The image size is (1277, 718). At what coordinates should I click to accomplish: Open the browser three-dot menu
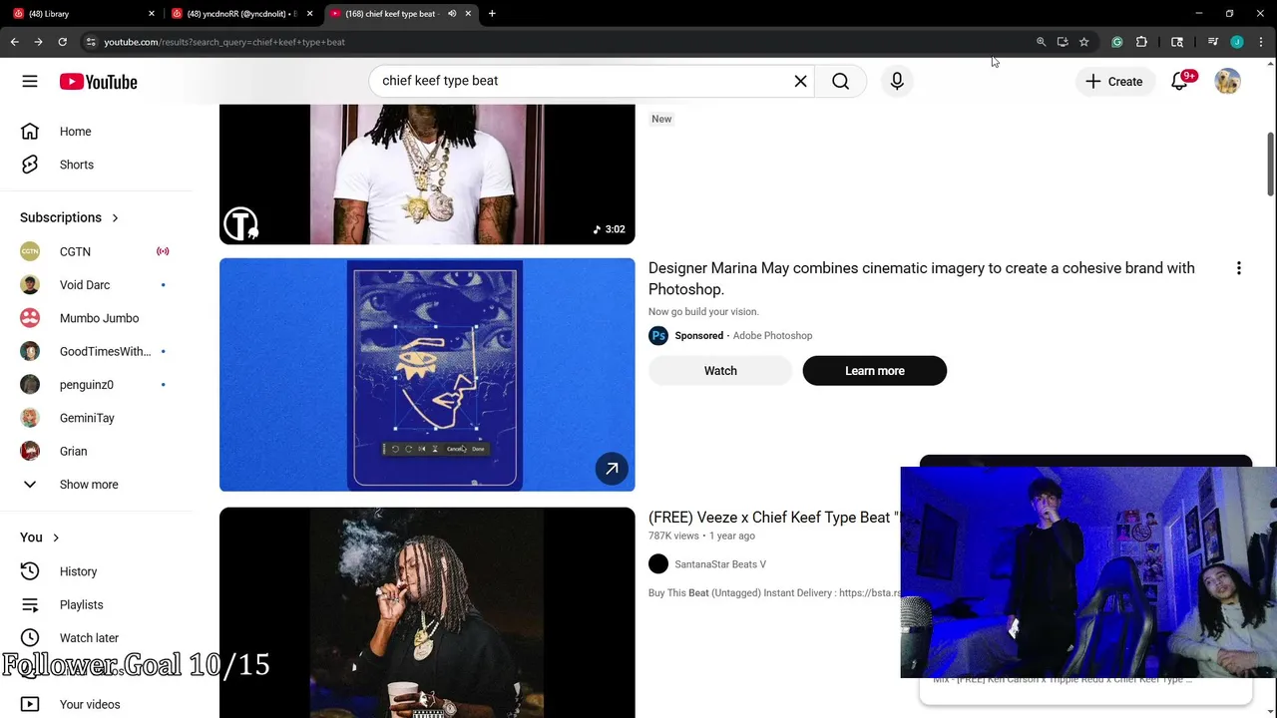point(1262,42)
